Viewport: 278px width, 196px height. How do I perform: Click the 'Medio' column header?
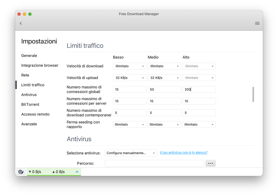(153, 57)
